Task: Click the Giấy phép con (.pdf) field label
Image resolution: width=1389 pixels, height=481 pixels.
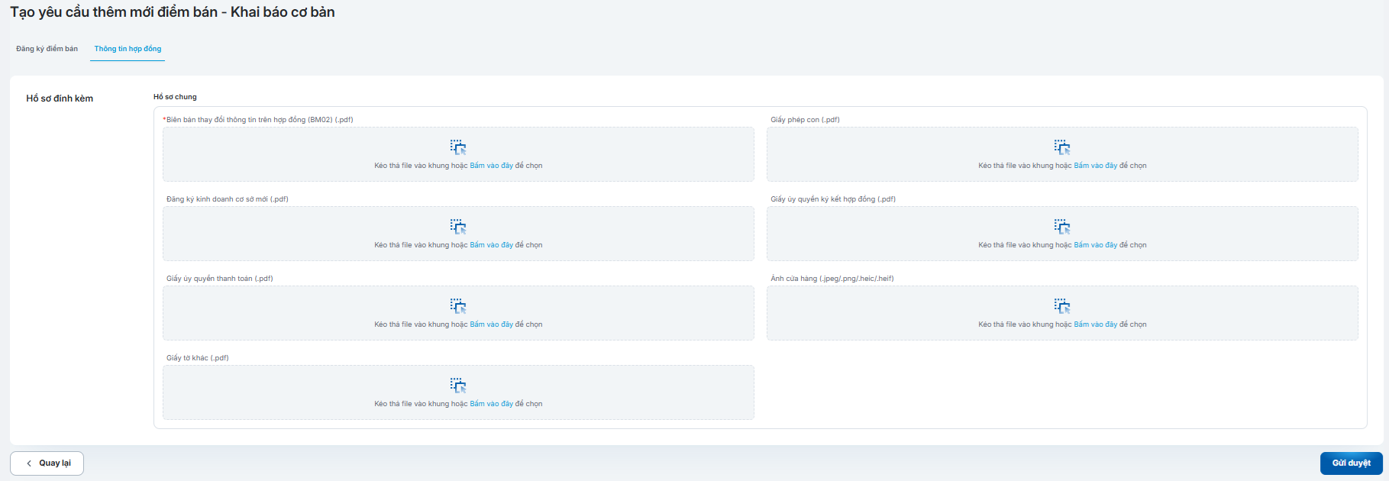Action: [805, 120]
